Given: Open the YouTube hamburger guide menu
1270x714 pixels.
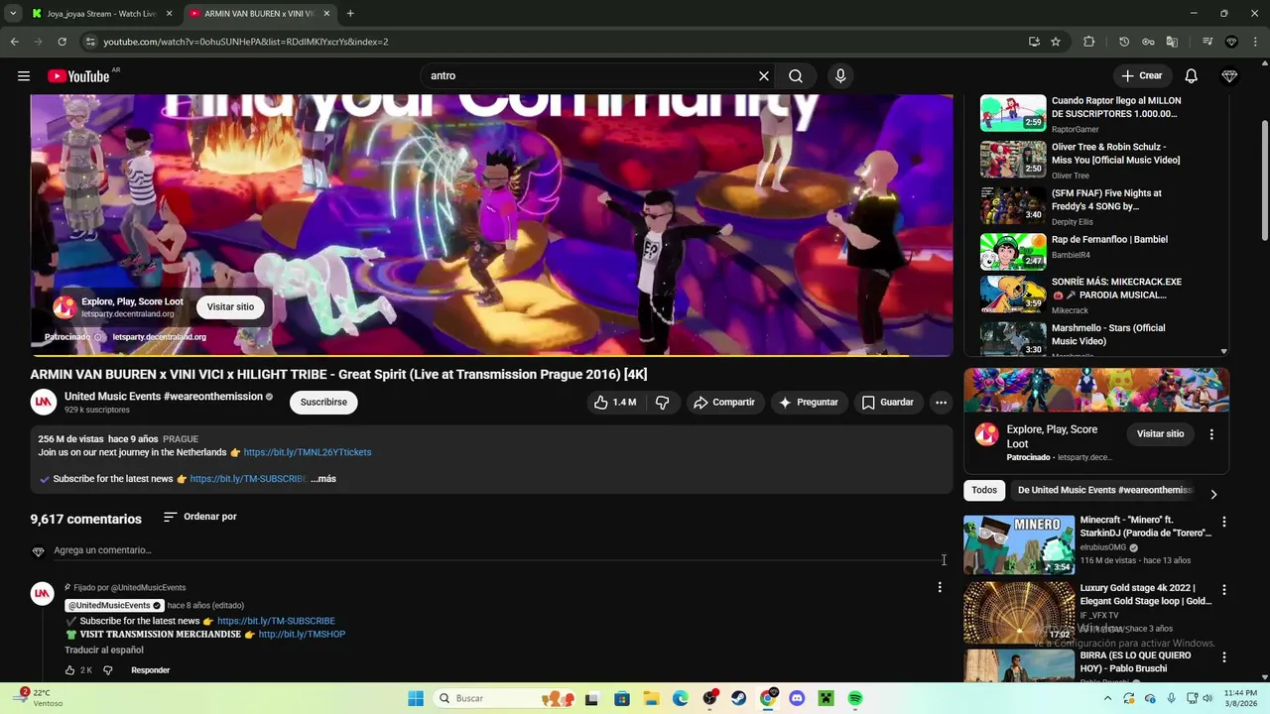Looking at the screenshot, I should 24,76.
